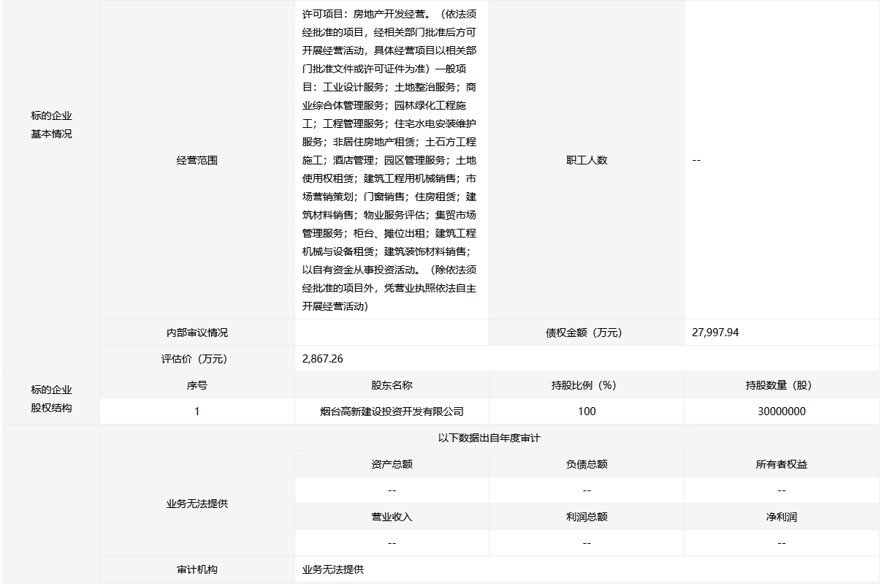Click the value 2,867.26
The image size is (881, 584).
point(322,359)
